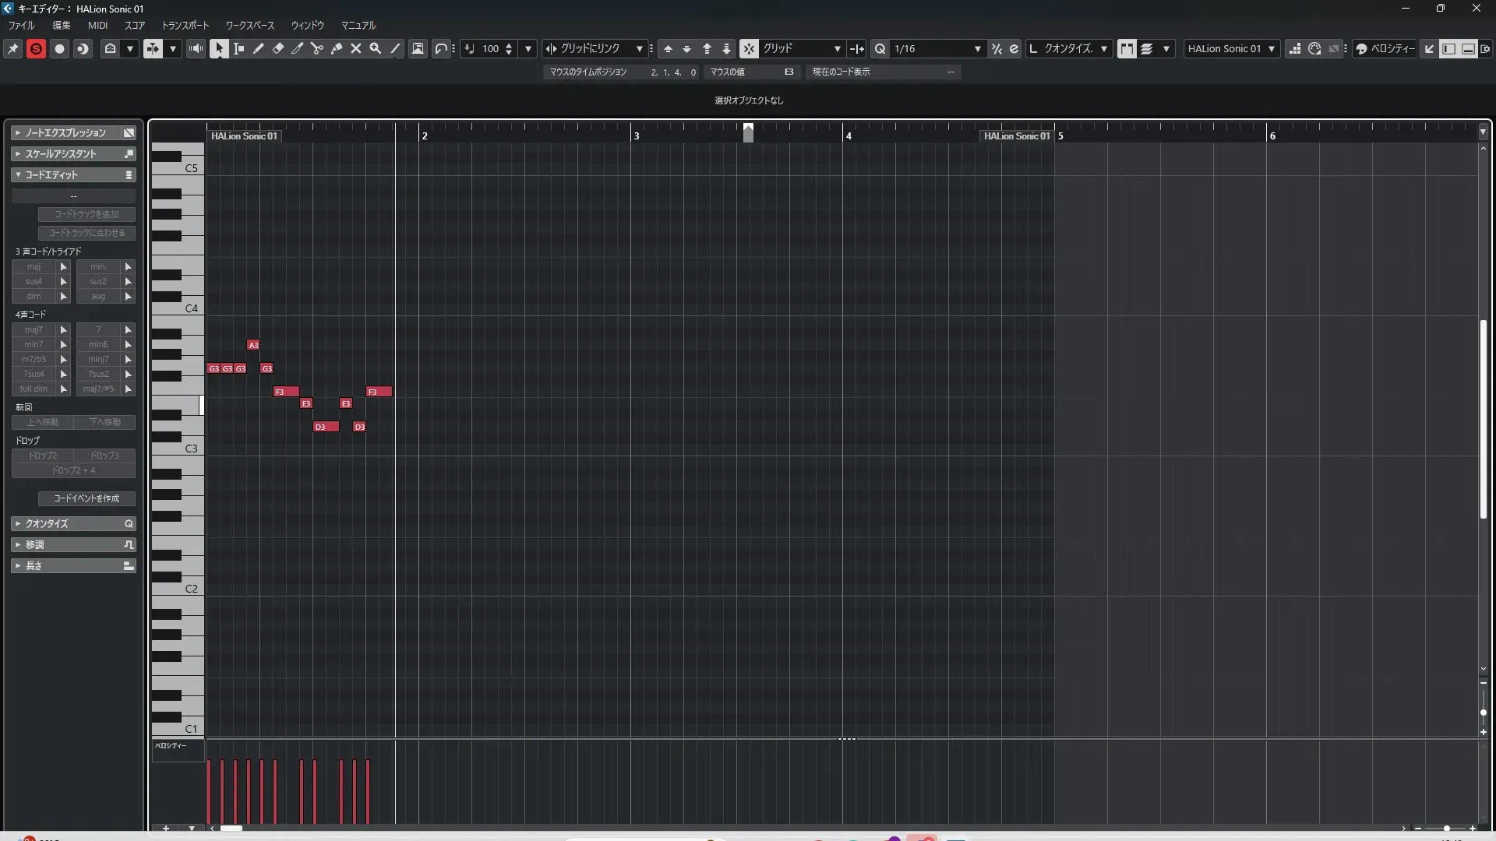The width and height of the screenshot is (1496, 841).
Task: Click the horizontal zoom slider handle
Action: [1447, 829]
